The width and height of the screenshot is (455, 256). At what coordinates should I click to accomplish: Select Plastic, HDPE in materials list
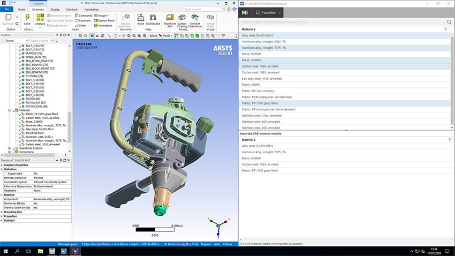[344, 85]
